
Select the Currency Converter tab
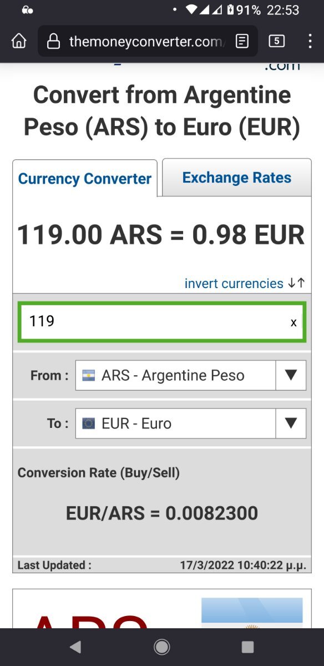pyautogui.click(x=85, y=179)
